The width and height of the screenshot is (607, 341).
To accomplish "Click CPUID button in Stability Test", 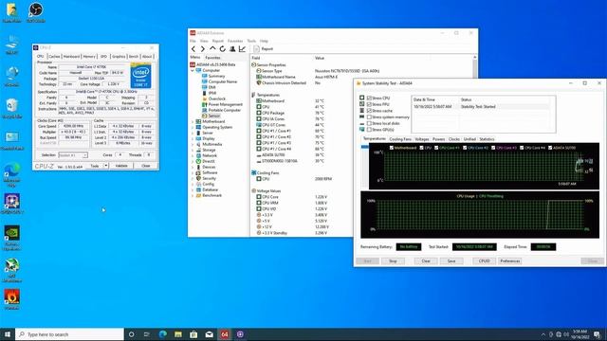I will pyautogui.click(x=485, y=261).
